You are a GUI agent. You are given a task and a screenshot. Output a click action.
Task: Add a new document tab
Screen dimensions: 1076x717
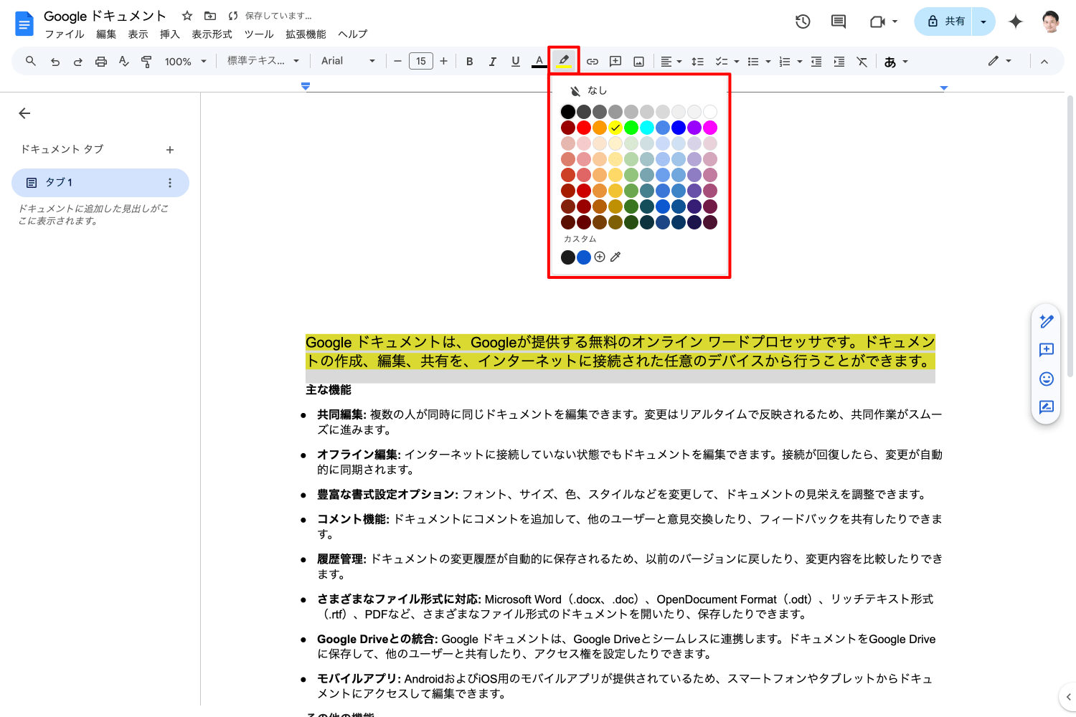coord(170,150)
